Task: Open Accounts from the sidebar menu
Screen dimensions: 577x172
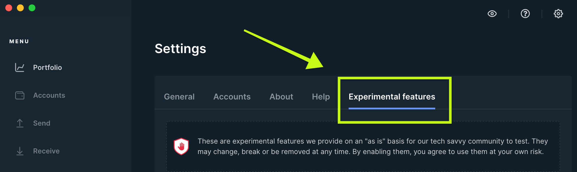Action: [49, 95]
